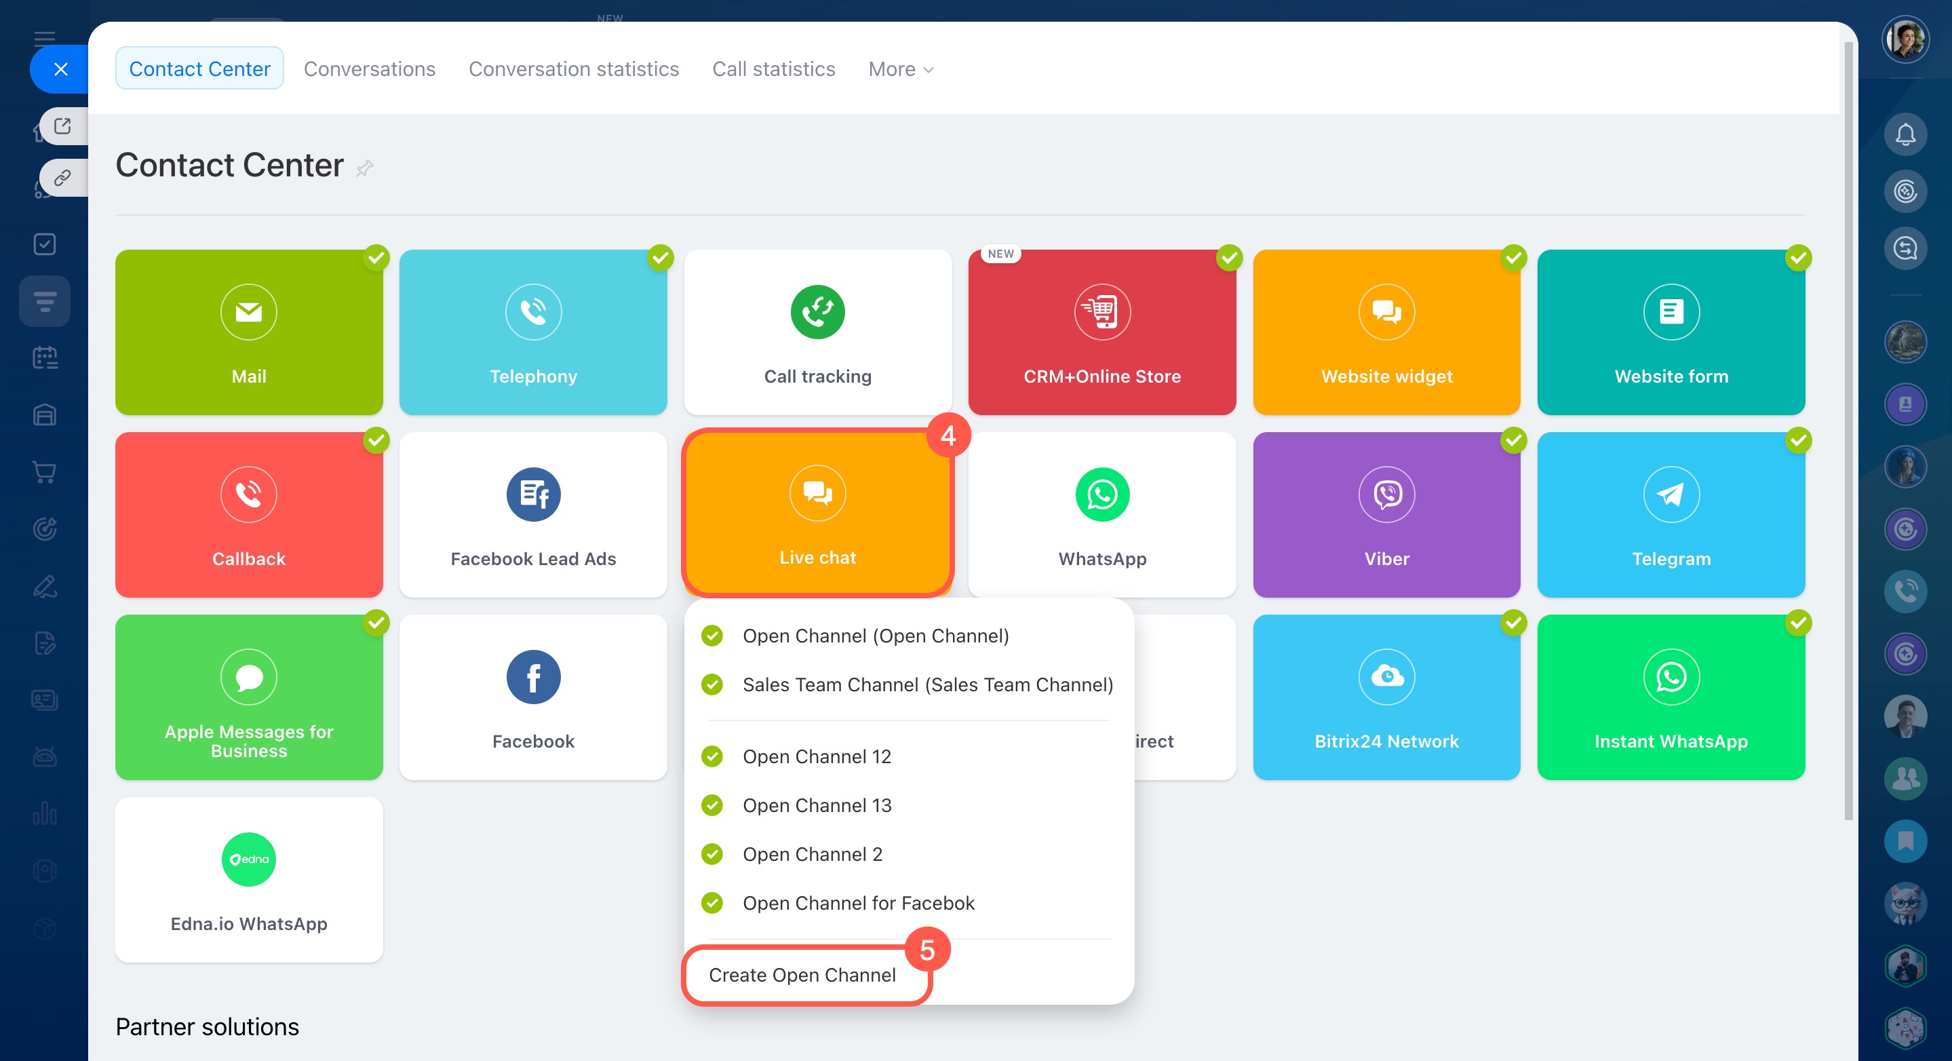Viewport: 1952px width, 1061px height.
Task: Close the Contact Center slider
Action: point(60,69)
